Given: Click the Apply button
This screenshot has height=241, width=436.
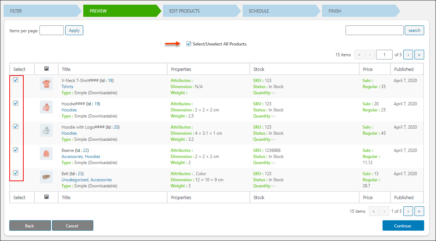Looking at the screenshot, I should [x=74, y=30].
